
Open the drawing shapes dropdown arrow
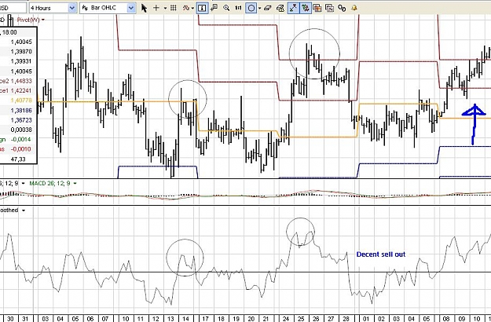pos(259,9)
